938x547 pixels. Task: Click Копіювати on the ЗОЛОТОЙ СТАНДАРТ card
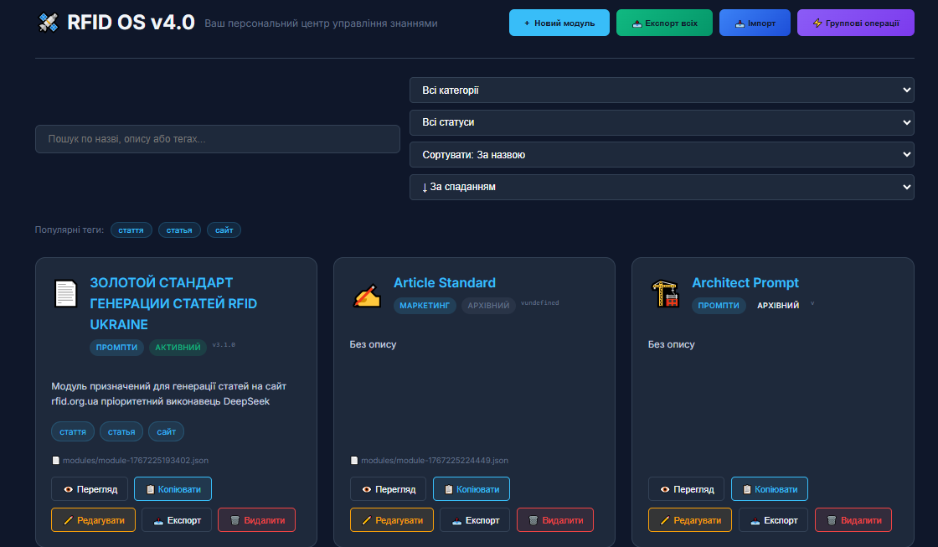173,489
